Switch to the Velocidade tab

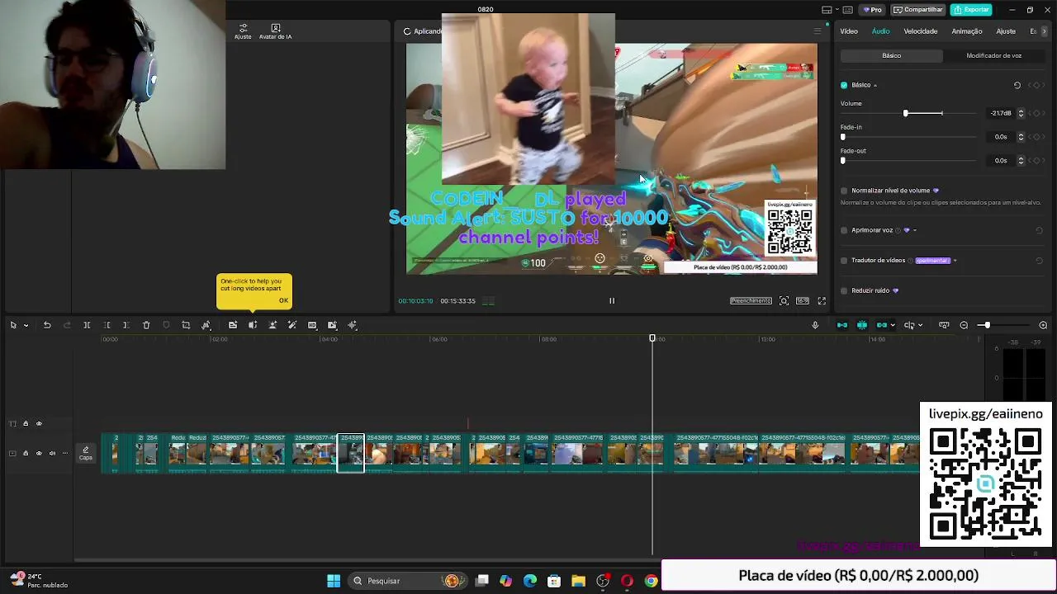click(920, 31)
